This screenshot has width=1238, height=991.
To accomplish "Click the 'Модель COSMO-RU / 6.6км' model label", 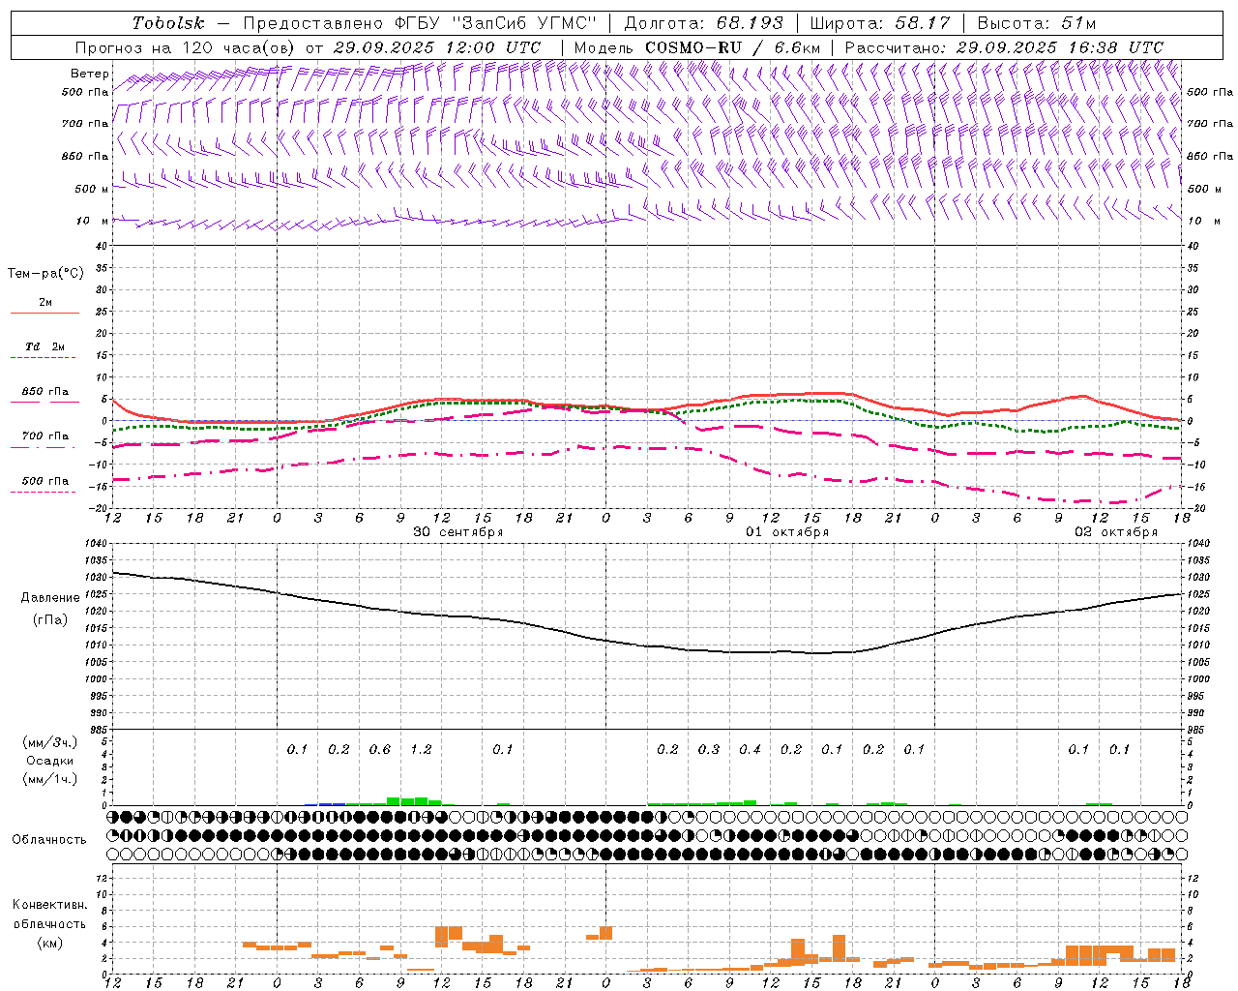I will tap(696, 47).
